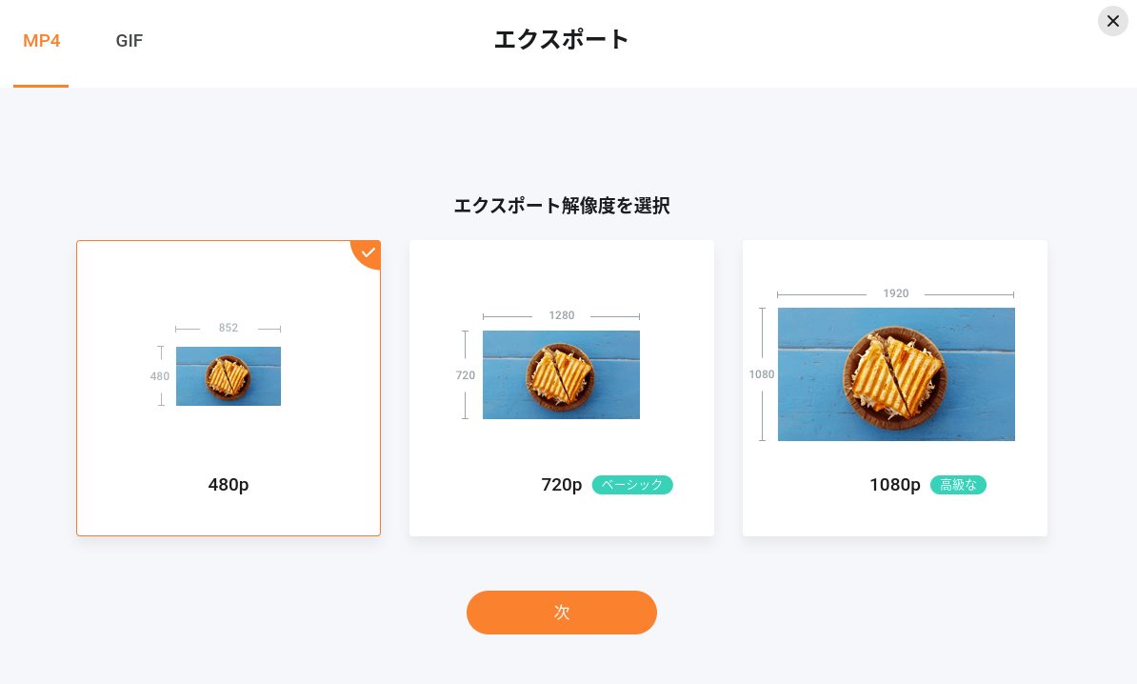Click the ベーシック badge next to 720p
The height and width of the screenshot is (684, 1137).
[x=632, y=485]
